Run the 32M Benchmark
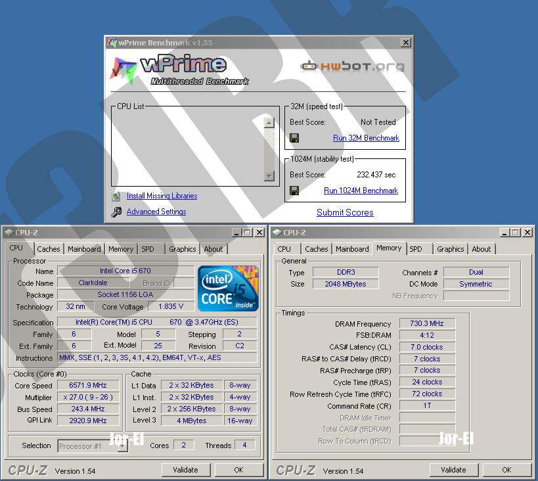This screenshot has width=538, height=481. coord(366,138)
